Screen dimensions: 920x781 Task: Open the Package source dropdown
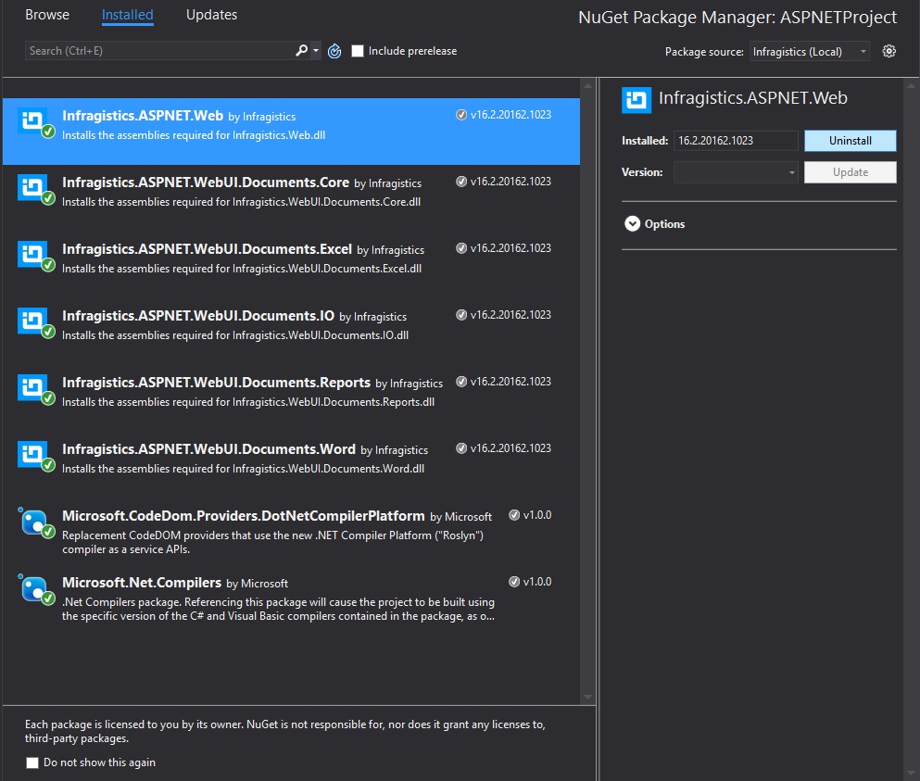point(809,52)
